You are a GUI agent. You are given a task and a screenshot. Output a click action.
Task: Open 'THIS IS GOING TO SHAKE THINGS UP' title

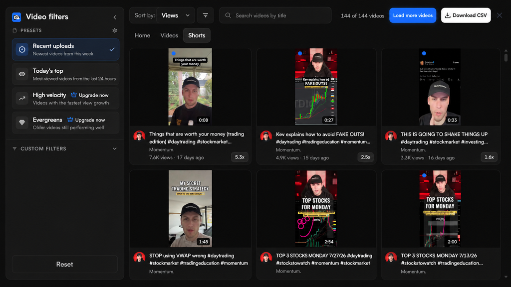click(x=444, y=138)
